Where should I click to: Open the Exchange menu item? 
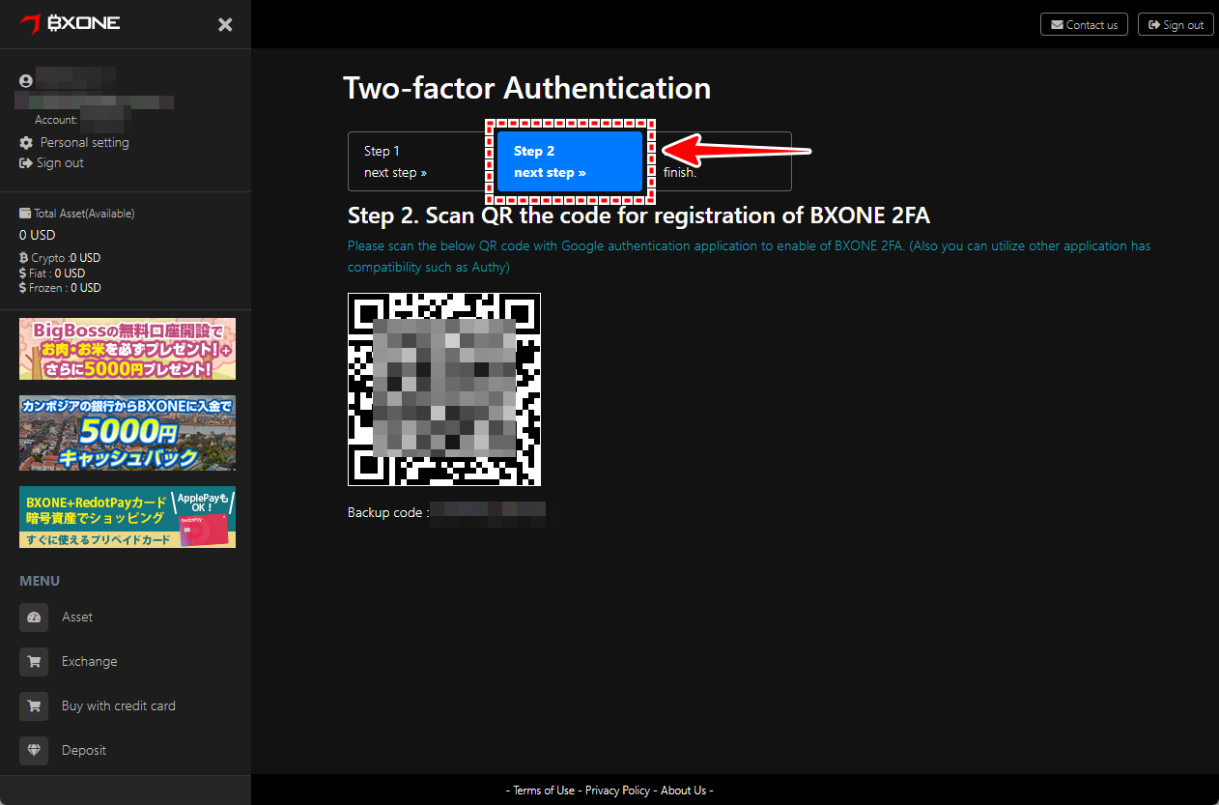(x=90, y=662)
